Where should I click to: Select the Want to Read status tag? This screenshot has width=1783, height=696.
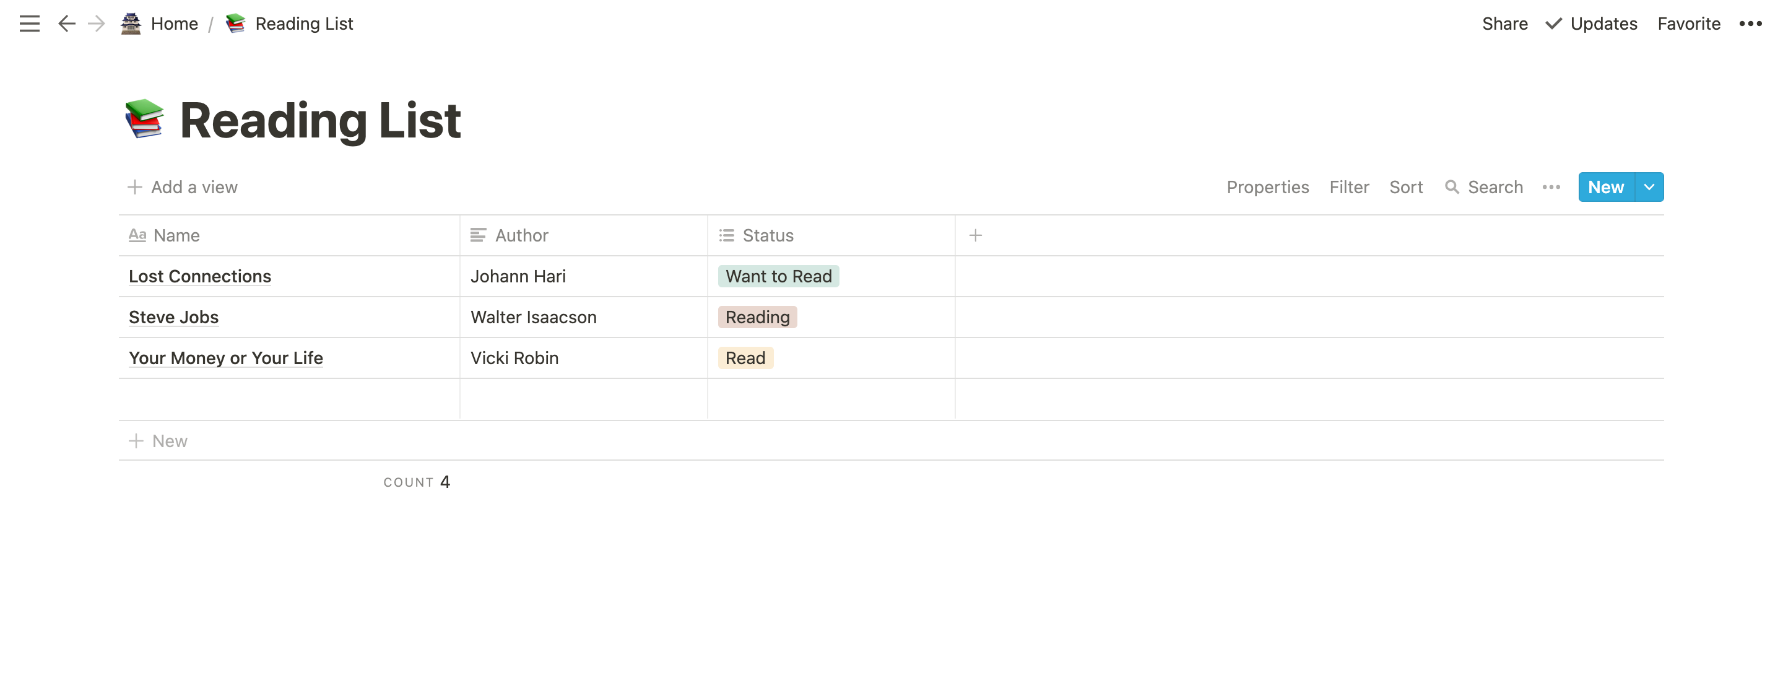[778, 276]
